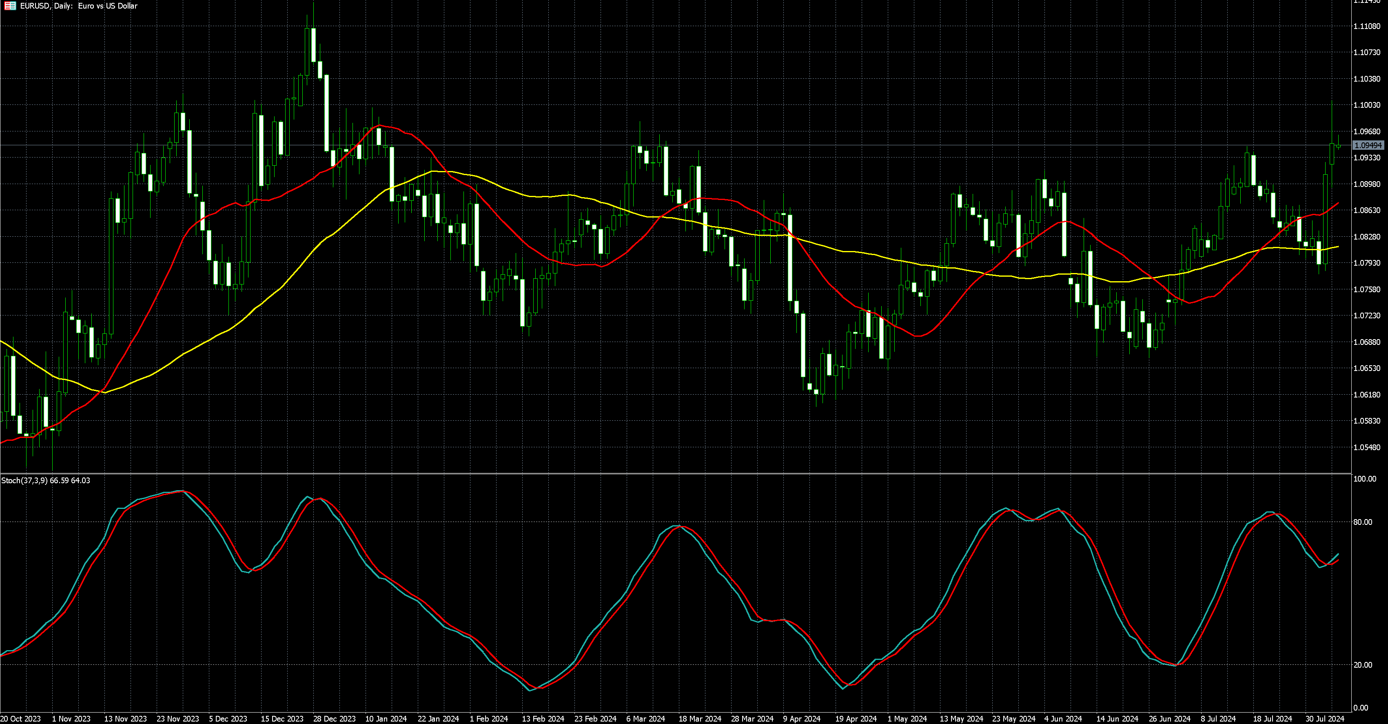The width and height of the screenshot is (1388, 724).
Task: Click the 1.11080 price axis label
Action: (x=1366, y=26)
